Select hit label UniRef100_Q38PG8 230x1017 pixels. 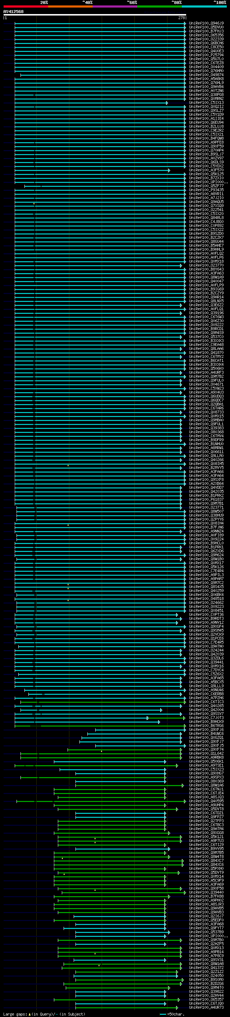click(206, 95)
